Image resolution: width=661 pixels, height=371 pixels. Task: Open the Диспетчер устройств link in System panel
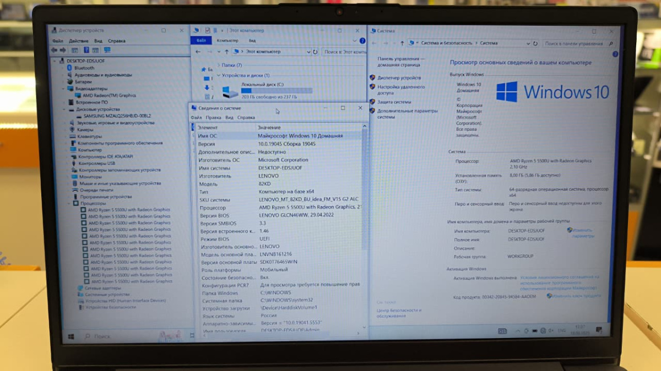[x=399, y=78]
